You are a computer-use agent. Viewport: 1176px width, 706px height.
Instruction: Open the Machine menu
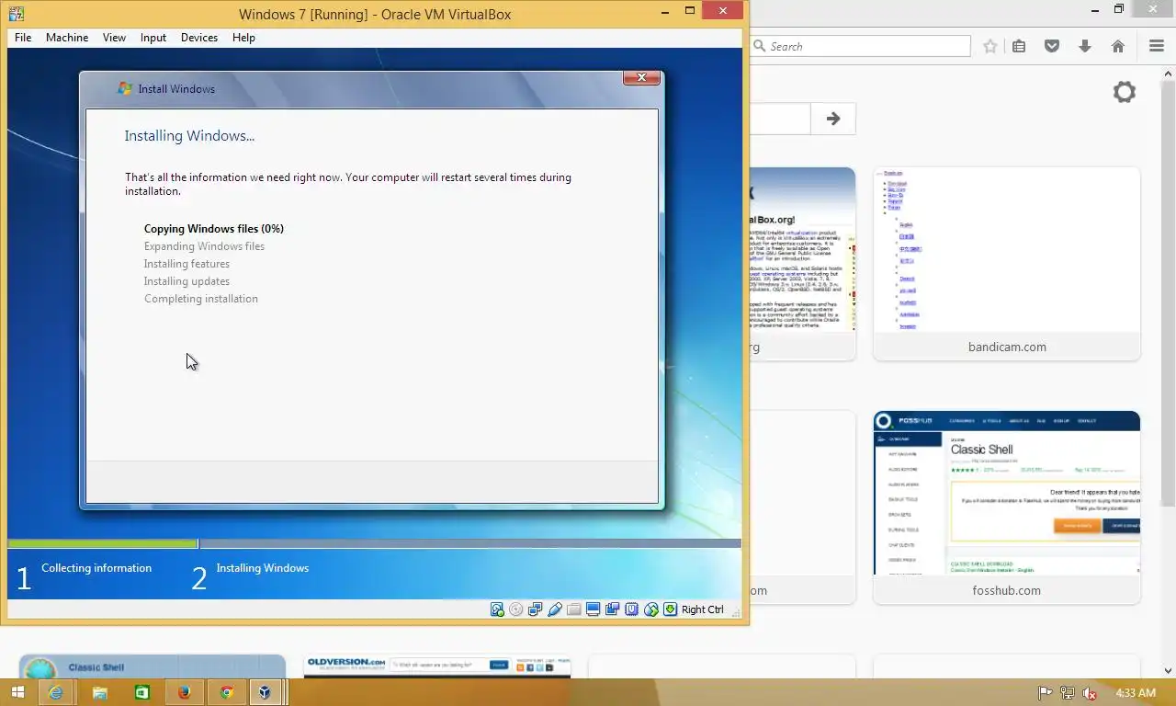click(67, 38)
